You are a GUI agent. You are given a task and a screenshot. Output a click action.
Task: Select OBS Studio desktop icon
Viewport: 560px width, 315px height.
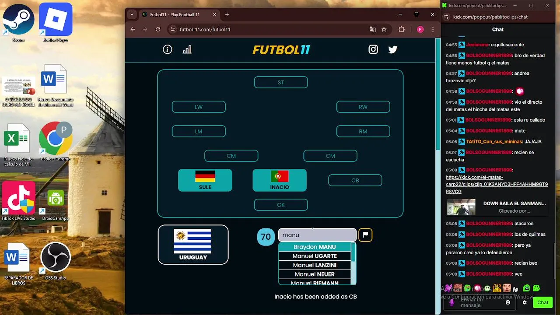click(56, 261)
